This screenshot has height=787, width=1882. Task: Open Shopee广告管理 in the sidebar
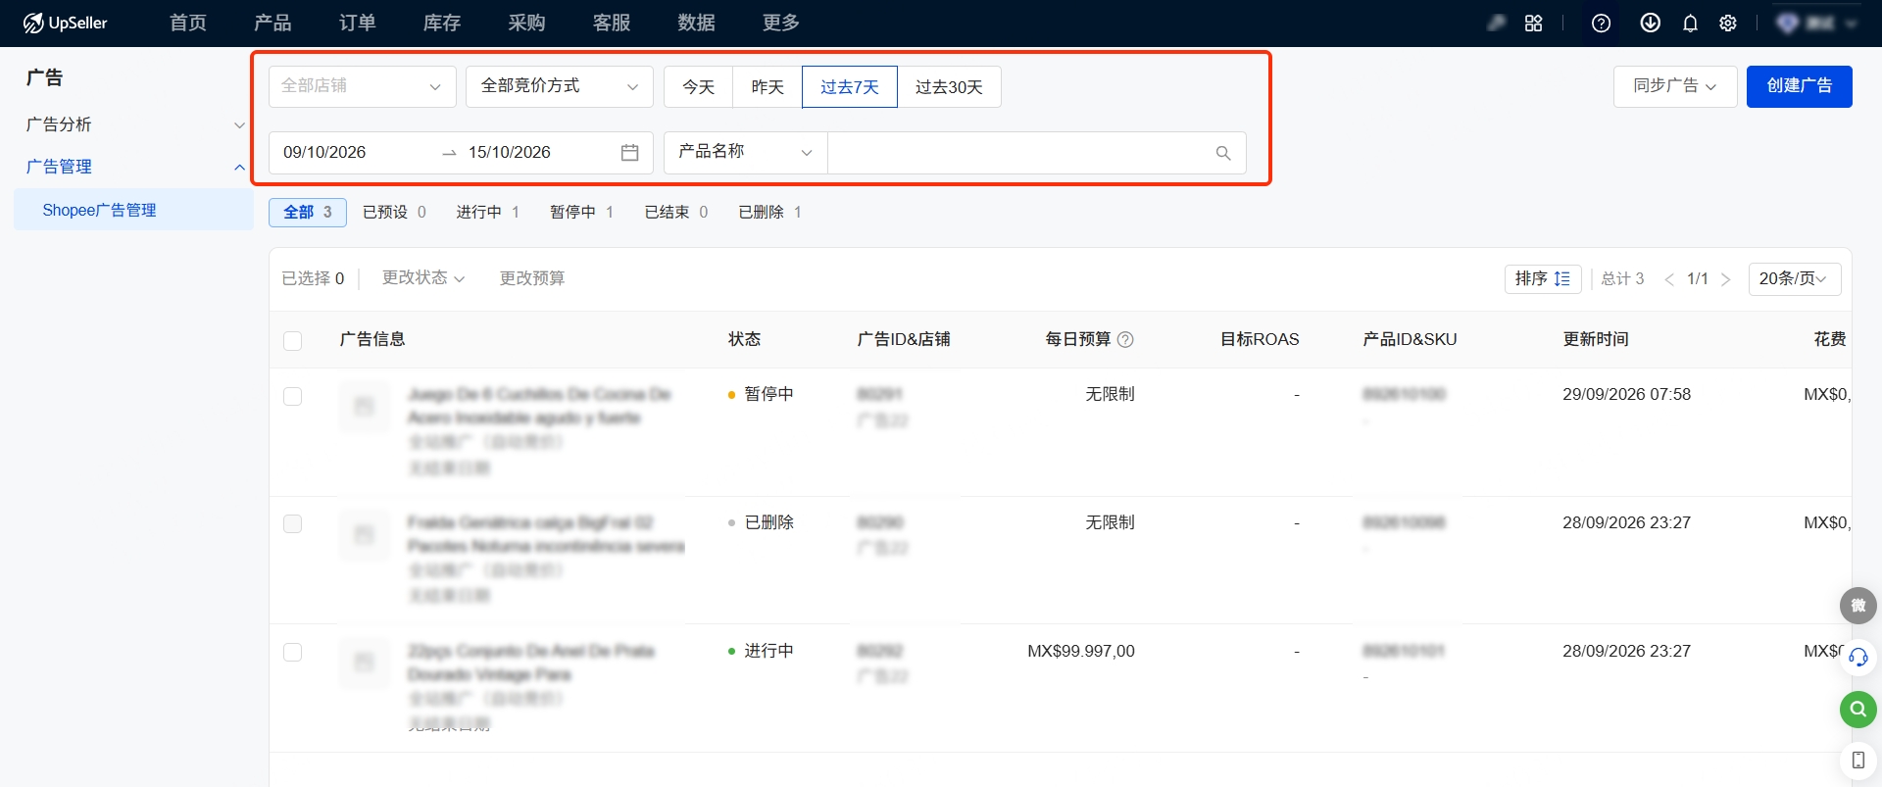(134, 210)
